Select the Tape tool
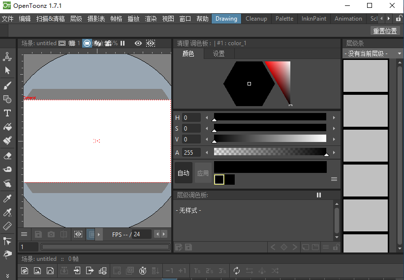This screenshot has width=404, height=280. point(7,169)
